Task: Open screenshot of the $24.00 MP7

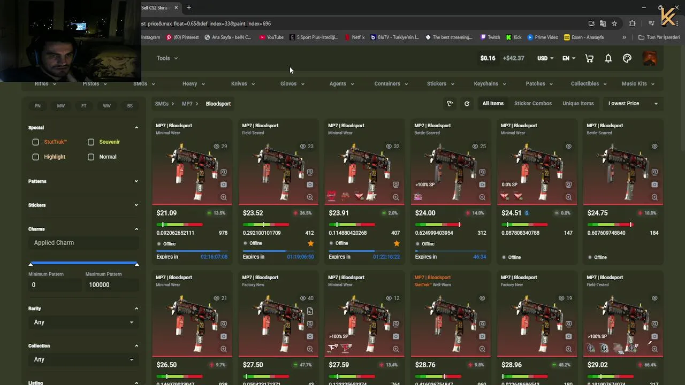Action: click(x=482, y=185)
